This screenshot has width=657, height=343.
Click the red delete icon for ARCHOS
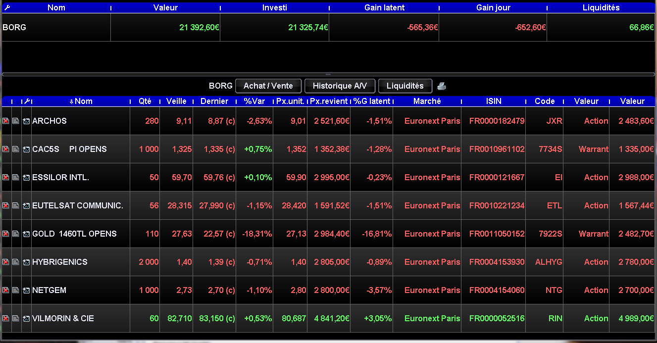[6, 121]
